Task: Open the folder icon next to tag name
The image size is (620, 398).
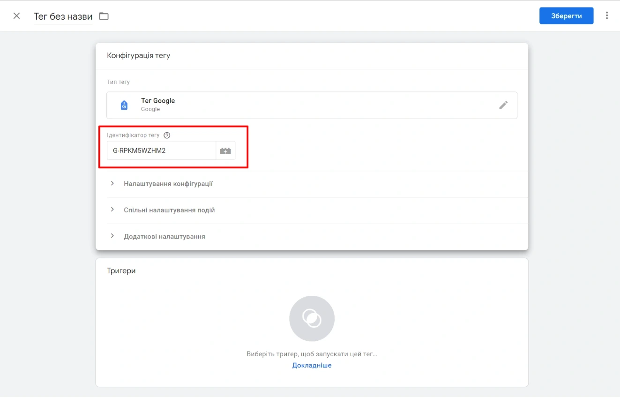Action: [x=104, y=16]
